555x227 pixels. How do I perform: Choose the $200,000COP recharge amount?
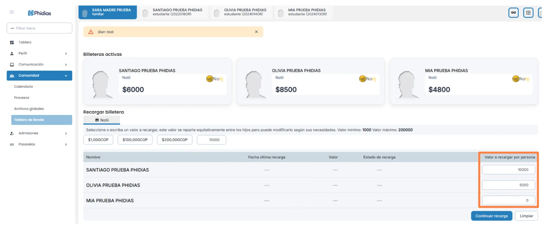pyautogui.click(x=174, y=140)
